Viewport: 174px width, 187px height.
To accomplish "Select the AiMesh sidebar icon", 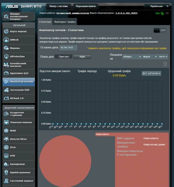I will [x=6, y=40].
